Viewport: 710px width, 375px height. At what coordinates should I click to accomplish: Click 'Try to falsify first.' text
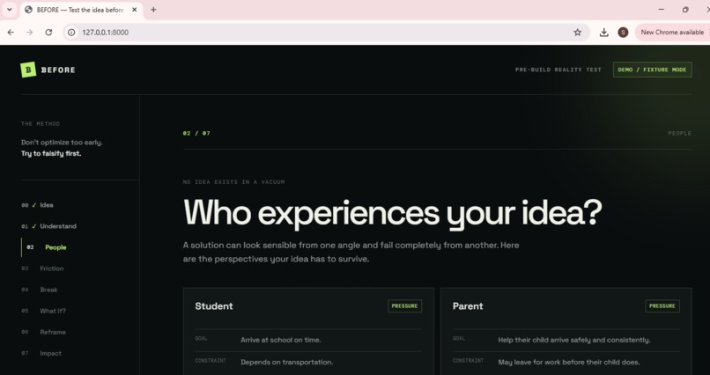51,153
